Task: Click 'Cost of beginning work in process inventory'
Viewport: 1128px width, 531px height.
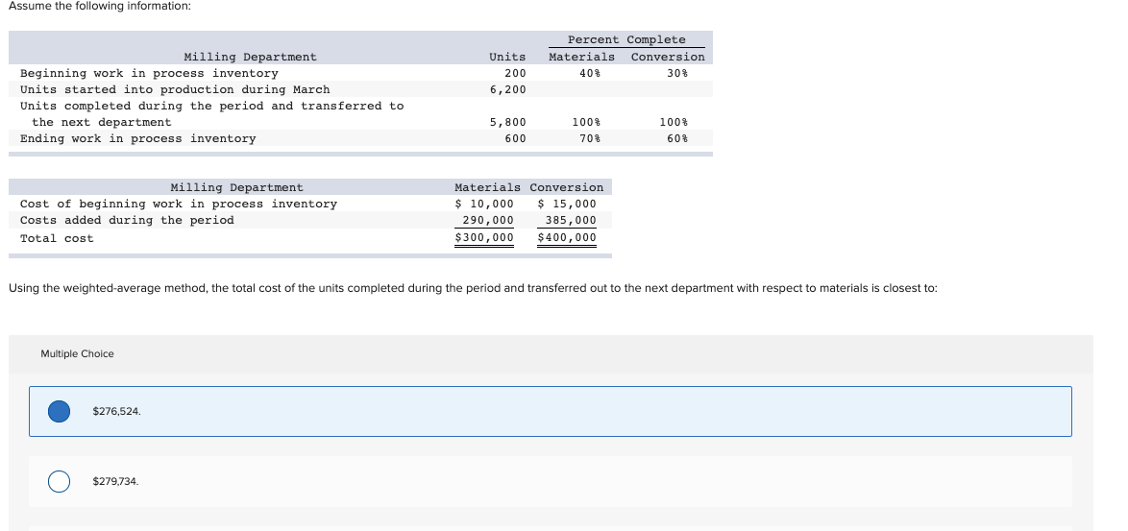Action: (179, 205)
